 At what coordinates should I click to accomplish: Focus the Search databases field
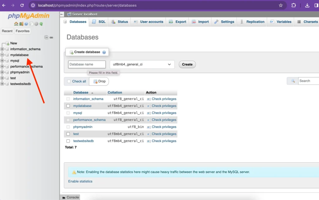pyautogui.click(x=309, y=81)
